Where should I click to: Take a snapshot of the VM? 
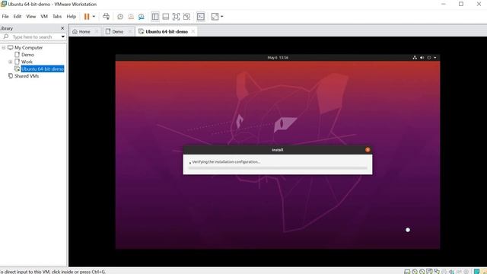[x=120, y=17]
